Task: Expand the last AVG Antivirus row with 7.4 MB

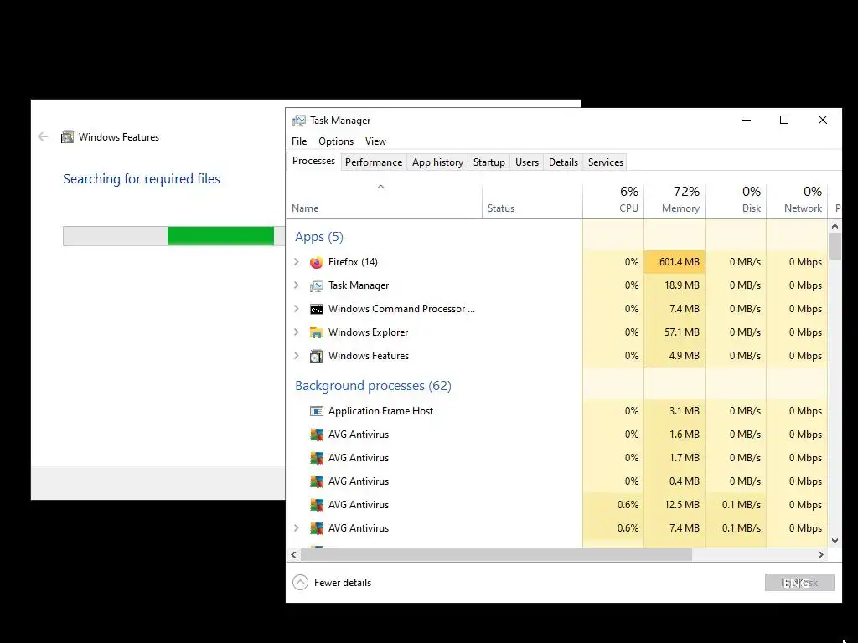Action: pos(297,528)
